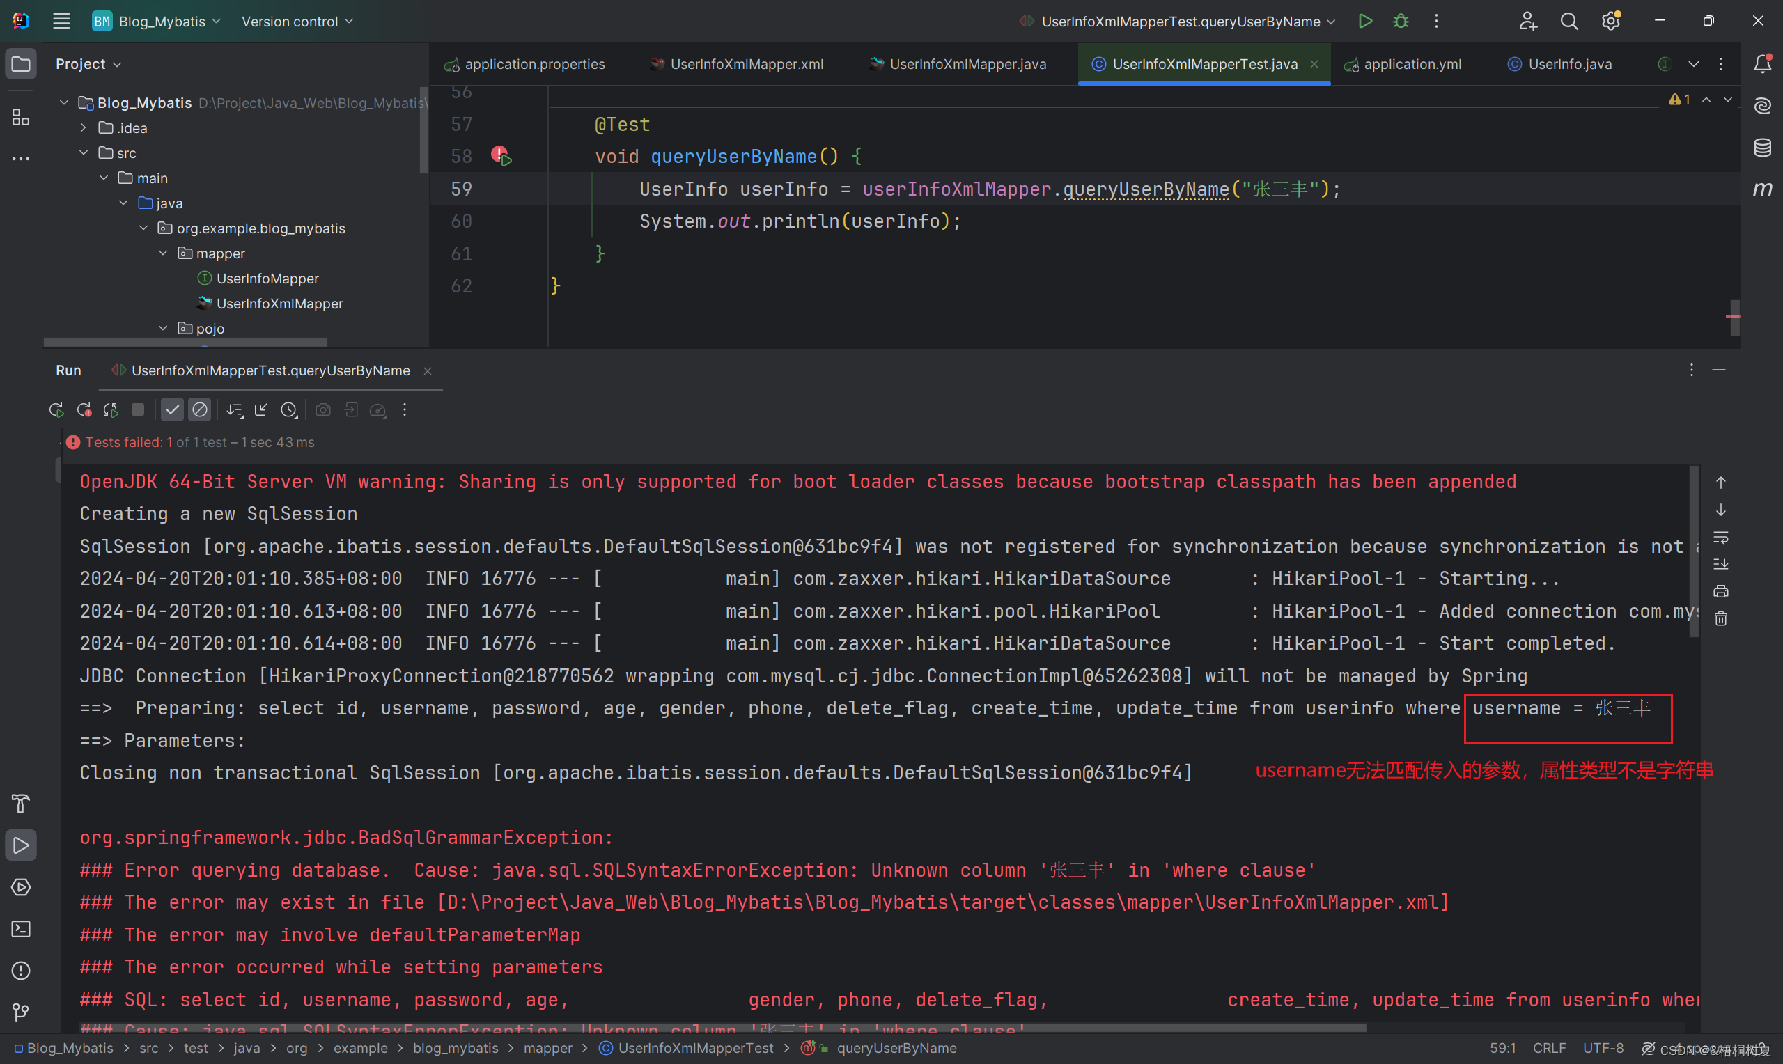Open Blog_Mybatis project dropdown

pos(156,21)
